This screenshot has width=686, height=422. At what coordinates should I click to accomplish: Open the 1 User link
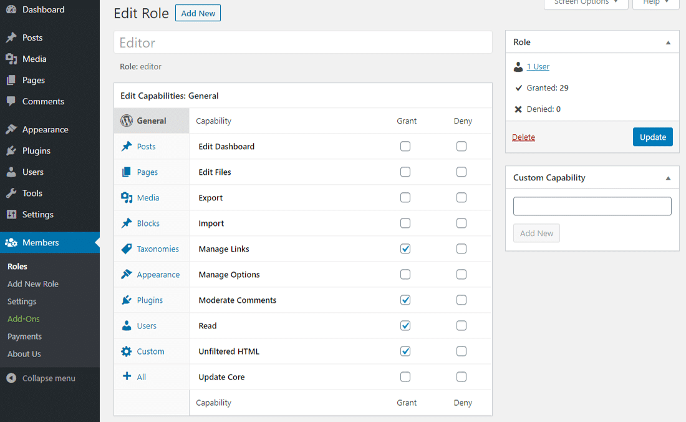pyautogui.click(x=538, y=66)
